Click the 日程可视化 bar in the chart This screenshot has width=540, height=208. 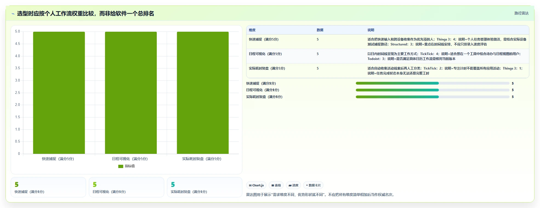click(131, 93)
